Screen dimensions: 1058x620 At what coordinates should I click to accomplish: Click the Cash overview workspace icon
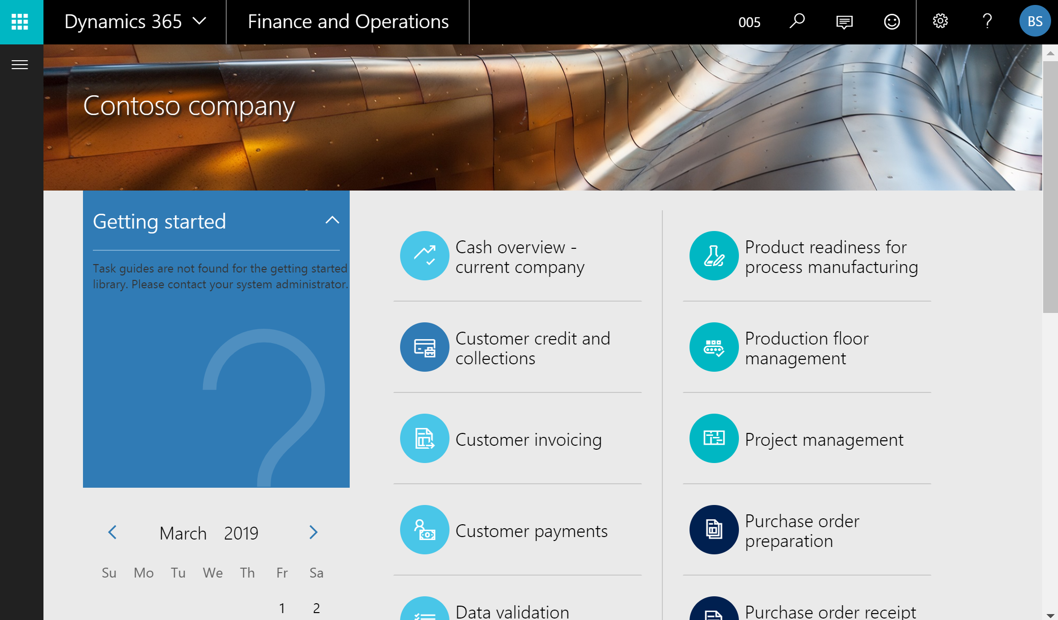click(x=424, y=256)
